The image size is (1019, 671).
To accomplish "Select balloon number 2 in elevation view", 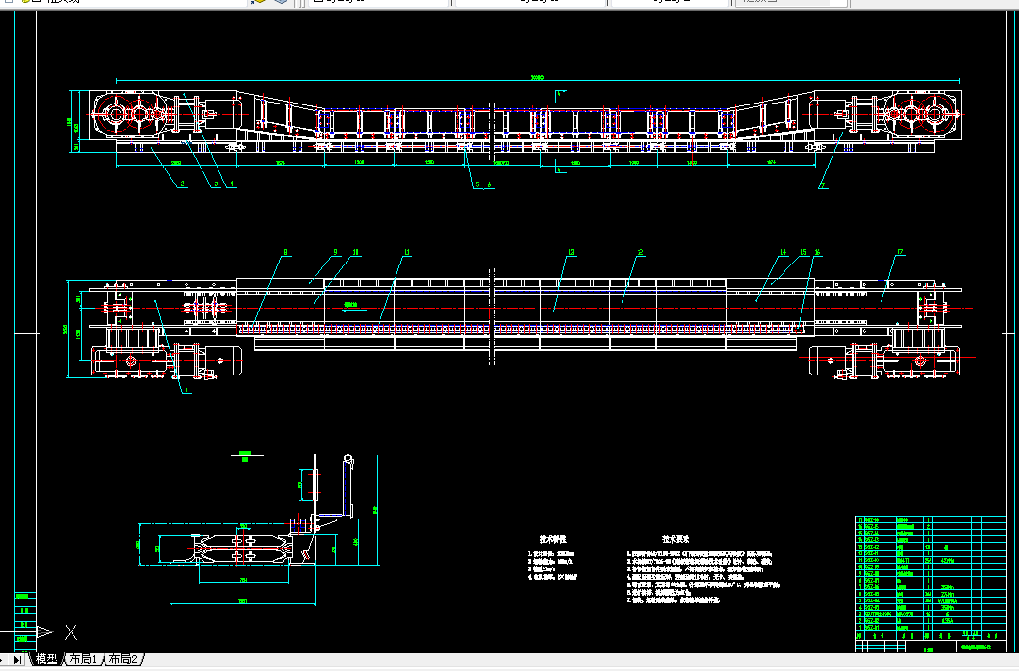I will (183, 184).
